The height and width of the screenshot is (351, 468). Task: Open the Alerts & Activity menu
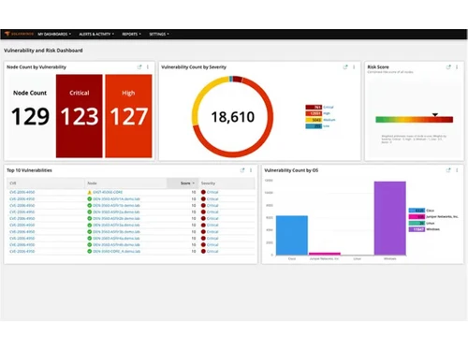coord(96,34)
